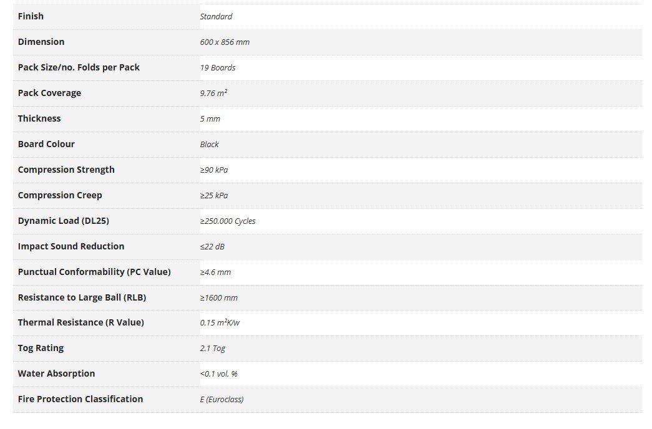The image size is (652, 429).
Task: Click the Dynamic Load (DL25) label
Action: click(x=64, y=221)
